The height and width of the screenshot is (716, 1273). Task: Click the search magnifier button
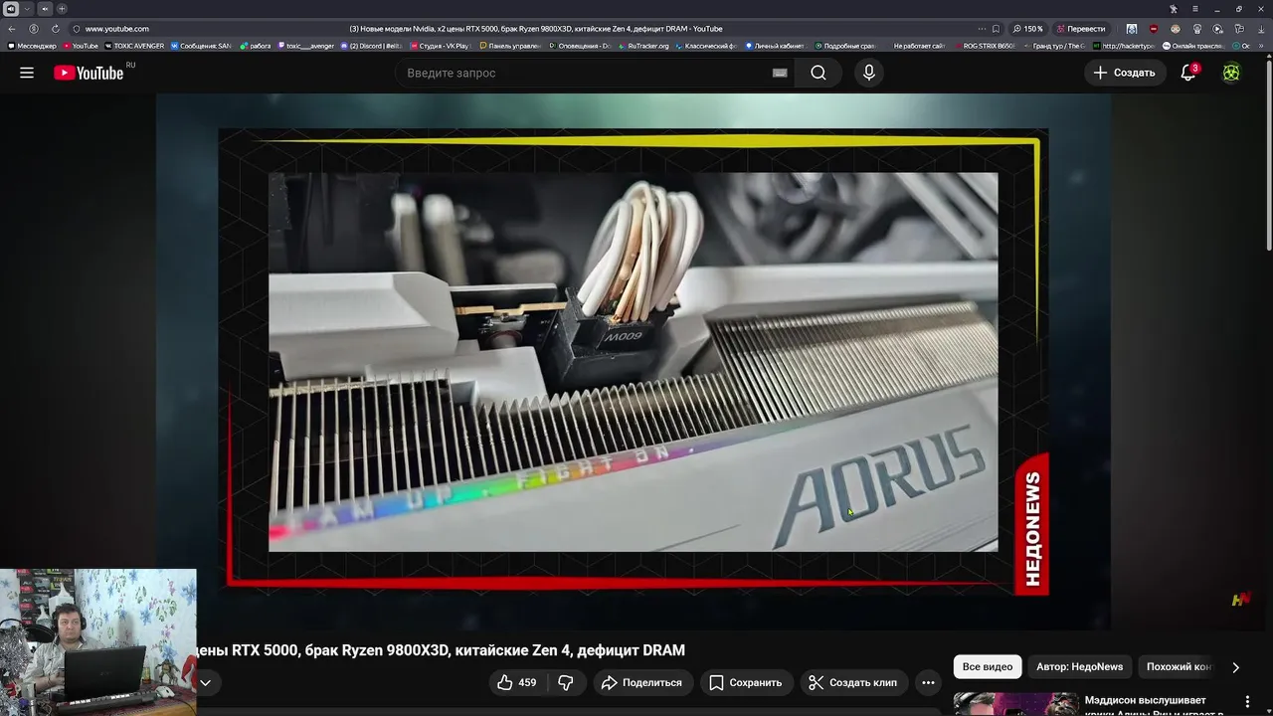tap(818, 73)
